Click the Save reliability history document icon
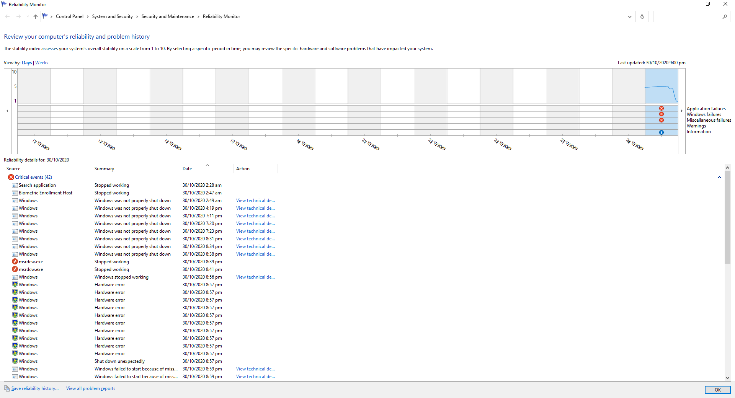Image resolution: width=735 pixels, height=398 pixels. 7,388
